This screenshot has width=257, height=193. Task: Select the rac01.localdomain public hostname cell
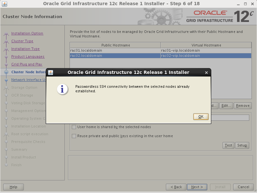[x=115, y=50]
